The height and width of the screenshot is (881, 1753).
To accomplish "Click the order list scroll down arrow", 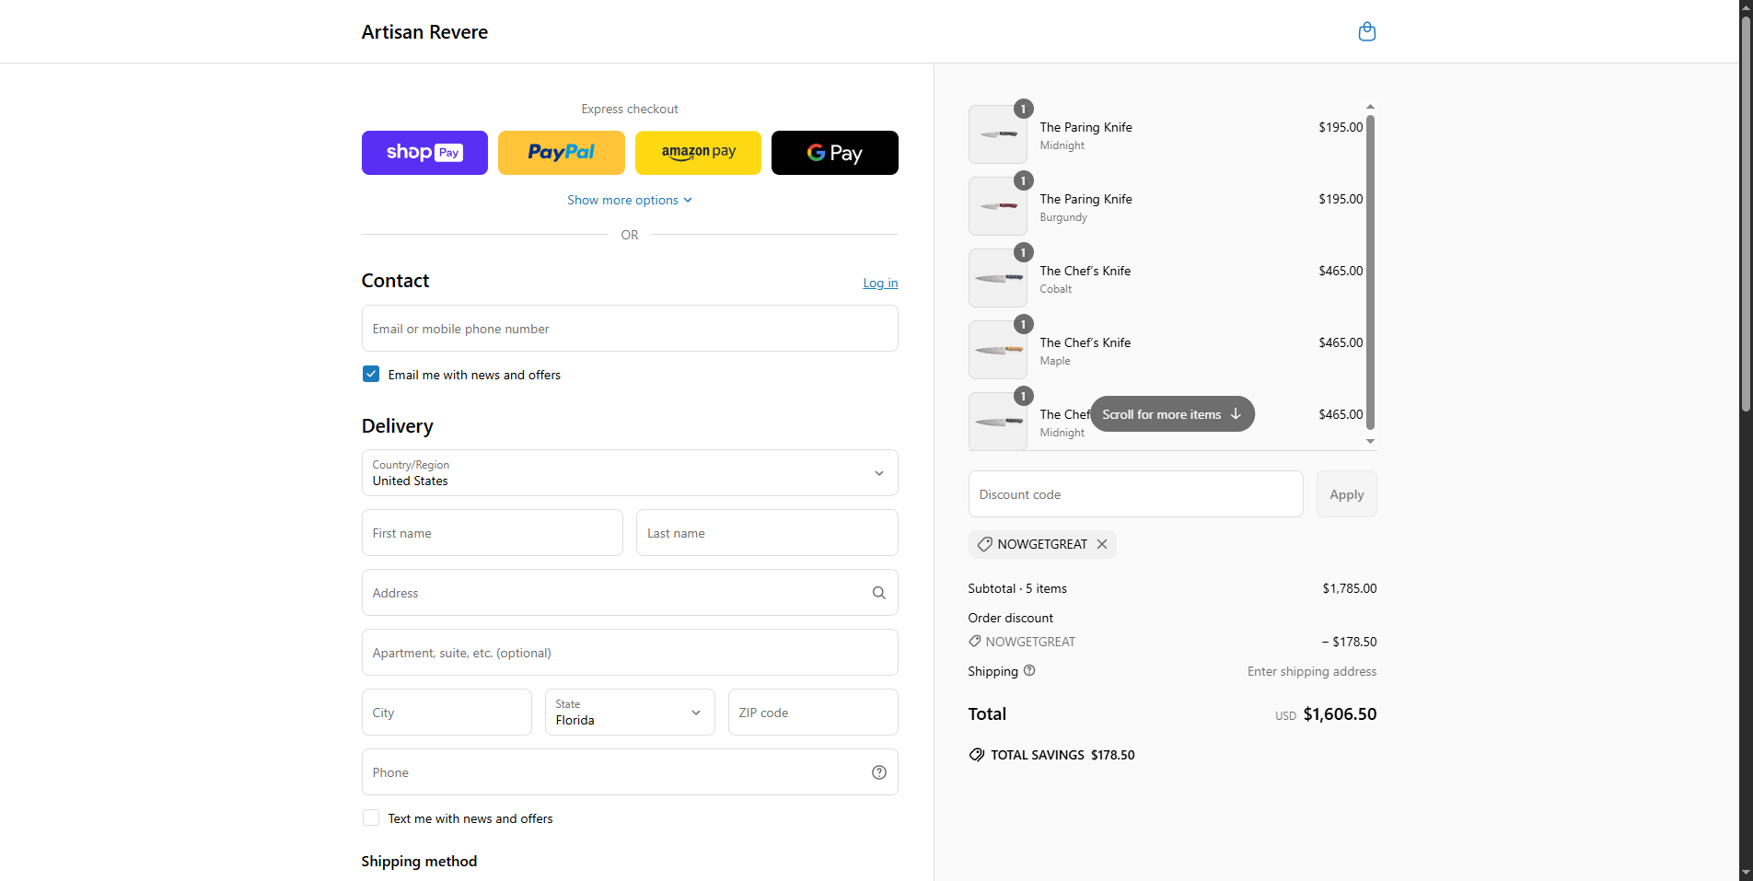I will [x=1370, y=442].
